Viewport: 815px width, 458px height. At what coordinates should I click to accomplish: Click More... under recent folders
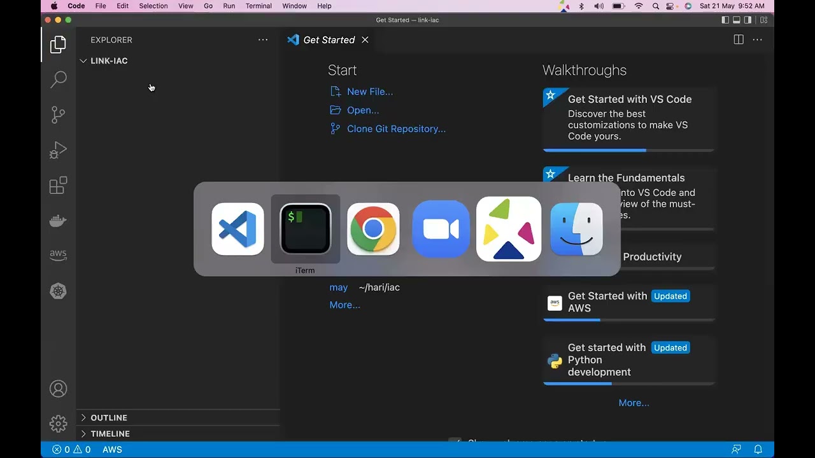pos(344,305)
